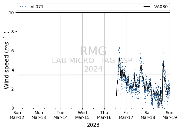This screenshot has width=180, height=131.
Task: Select the Sat Mar-18 x-axis label
Action: [x=148, y=115]
